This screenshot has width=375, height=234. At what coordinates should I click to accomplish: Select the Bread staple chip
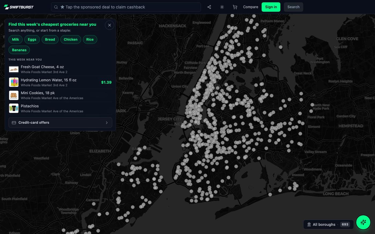tap(50, 39)
